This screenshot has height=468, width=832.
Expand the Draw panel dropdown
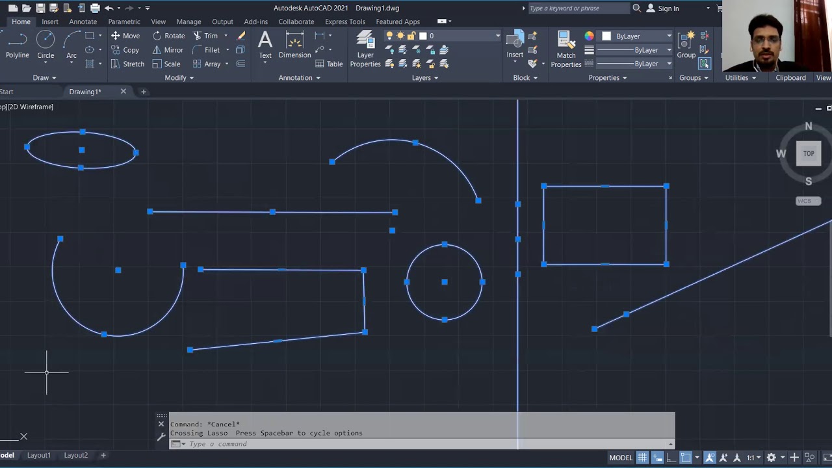(44, 77)
